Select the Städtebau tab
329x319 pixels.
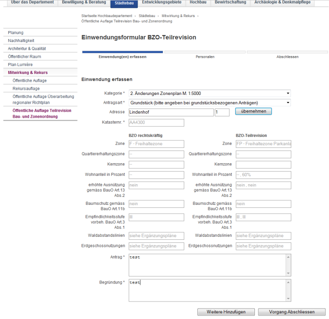click(124, 4)
